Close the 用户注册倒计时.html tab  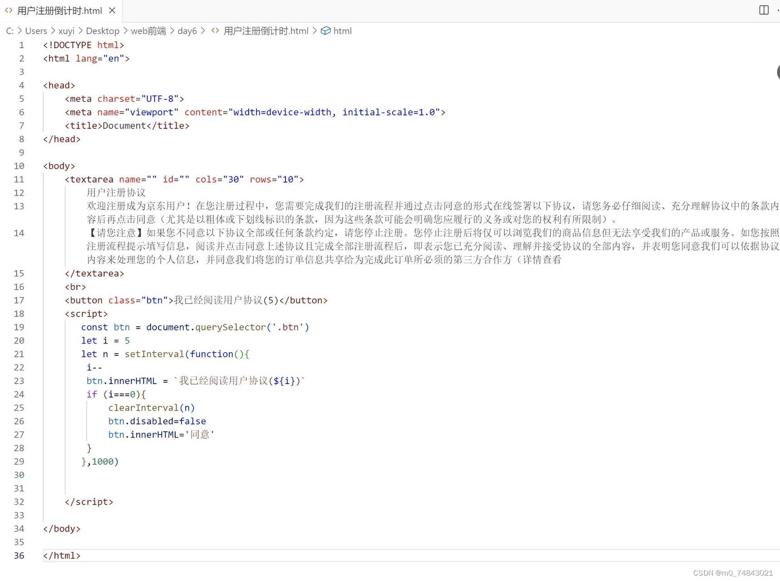[112, 10]
